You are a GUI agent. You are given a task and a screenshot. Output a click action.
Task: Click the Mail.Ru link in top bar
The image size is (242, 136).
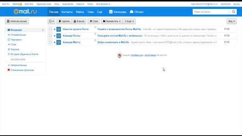click(6, 4)
